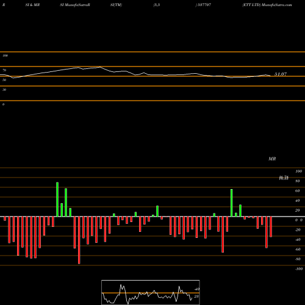Screen dimensions: 305x305
Task: Click the mini RSI overview chart at the bottom
Action: click(x=151, y=292)
